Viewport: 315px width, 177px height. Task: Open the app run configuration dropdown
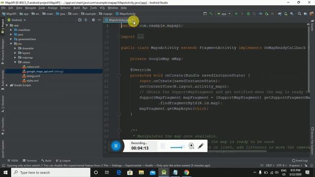coord(224,14)
